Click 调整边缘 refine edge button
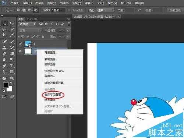 tap(176, 10)
